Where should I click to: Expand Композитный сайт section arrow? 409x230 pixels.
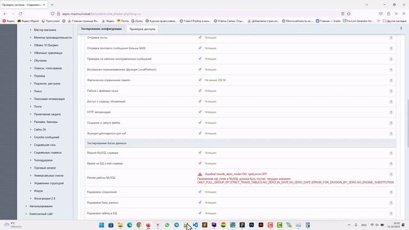26,214
